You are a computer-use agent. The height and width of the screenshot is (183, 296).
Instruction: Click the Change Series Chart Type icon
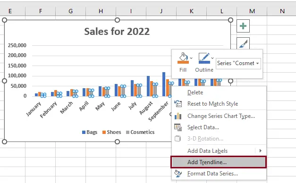pyautogui.click(x=178, y=116)
